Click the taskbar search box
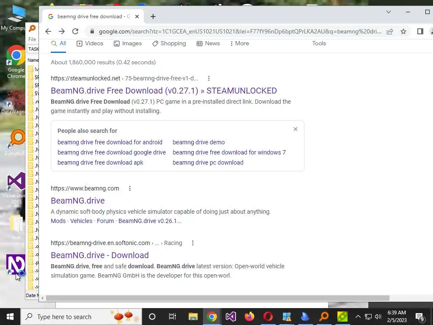This screenshot has width=433, height=325. [x=82, y=317]
